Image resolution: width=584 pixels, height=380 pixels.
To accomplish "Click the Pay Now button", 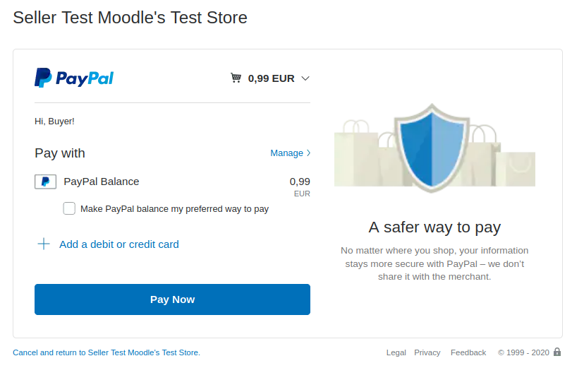I will [x=172, y=299].
